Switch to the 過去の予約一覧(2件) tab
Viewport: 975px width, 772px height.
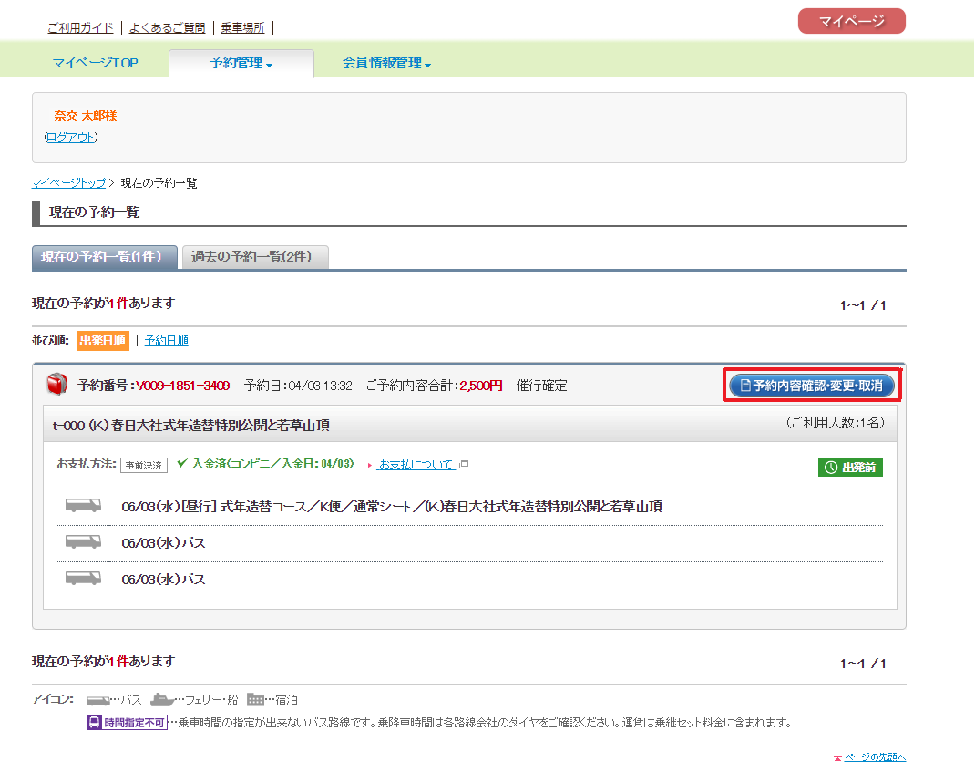click(255, 257)
